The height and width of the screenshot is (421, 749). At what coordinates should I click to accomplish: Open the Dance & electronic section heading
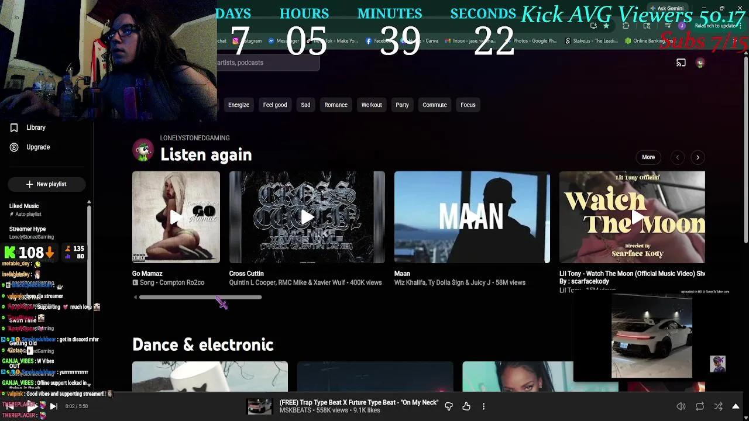pyautogui.click(x=202, y=345)
